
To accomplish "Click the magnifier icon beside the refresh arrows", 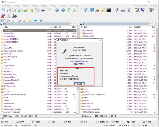I will click(75, 10).
